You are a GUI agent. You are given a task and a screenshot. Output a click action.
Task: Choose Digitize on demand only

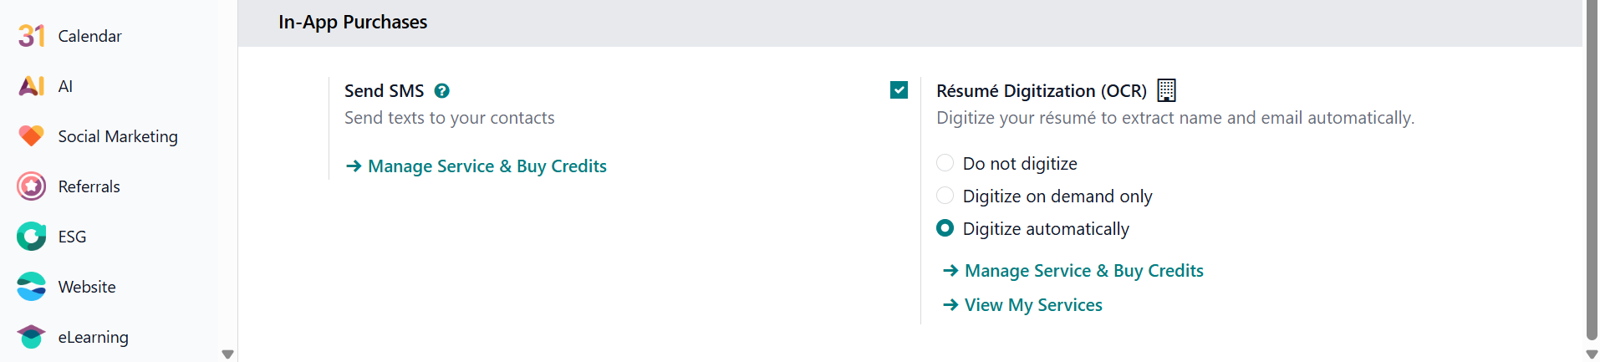pos(945,196)
